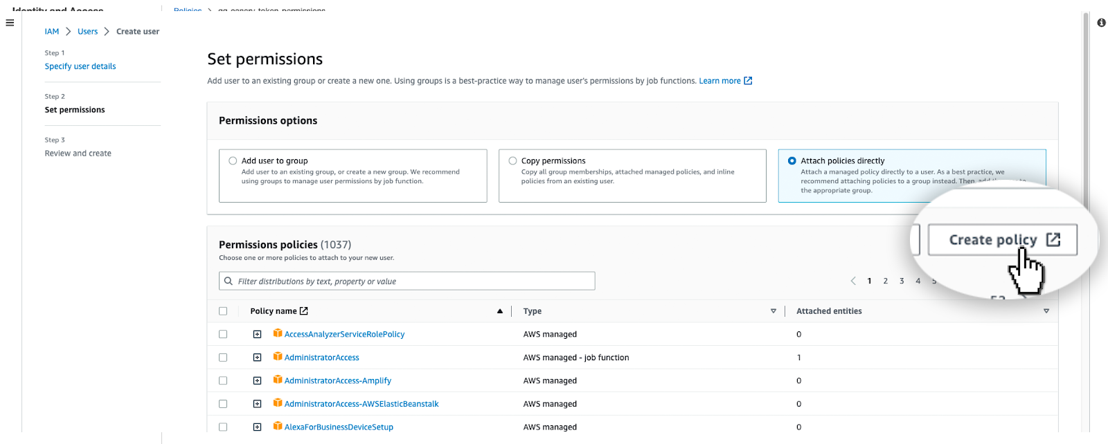1108x444 pixels.
Task: Click the Attached entities column header
Action: click(x=829, y=311)
